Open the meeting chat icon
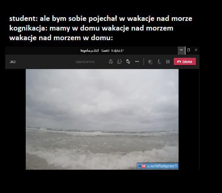 pos(120,62)
